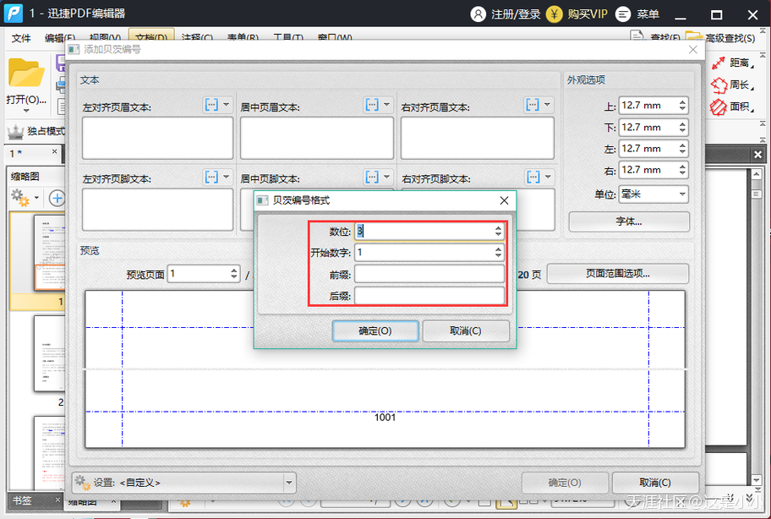Click the 左对齐页眉文本 text box
Image resolution: width=771 pixels, height=519 pixels.
tap(157, 138)
